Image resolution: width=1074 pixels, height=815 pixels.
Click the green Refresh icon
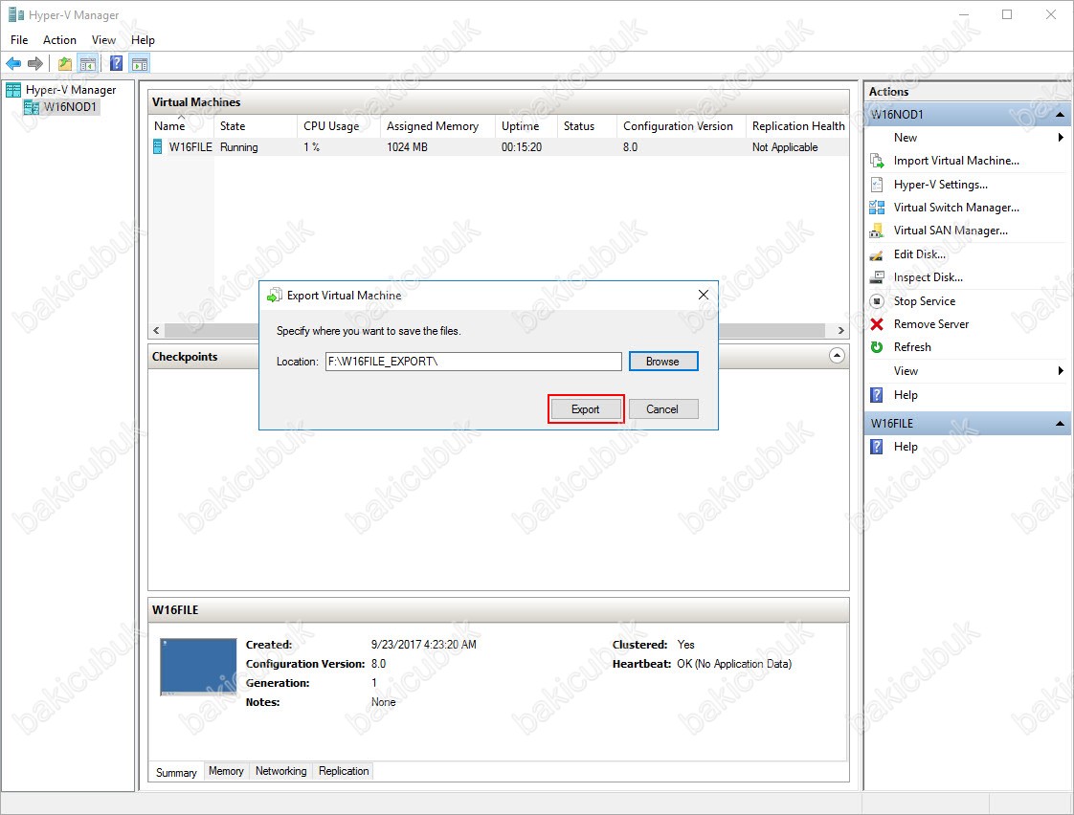(x=877, y=347)
